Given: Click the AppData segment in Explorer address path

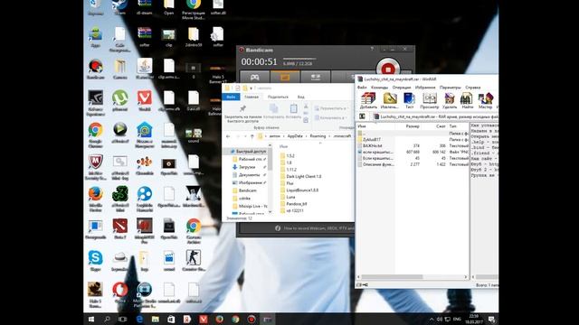Looking at the screenshot, I should [295, 136].
